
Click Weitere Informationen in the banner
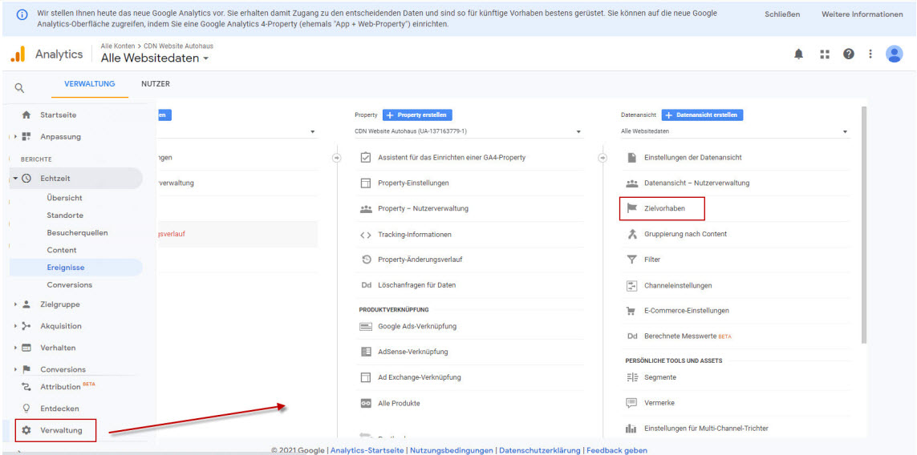click(862, 14)
